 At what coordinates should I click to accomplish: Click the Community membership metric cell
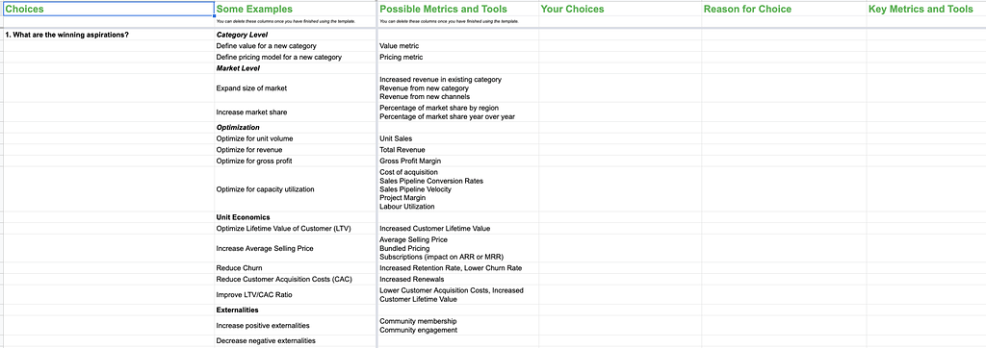(457, 325)
